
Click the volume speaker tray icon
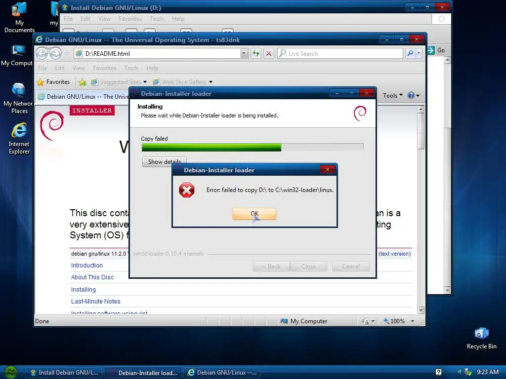460,372
